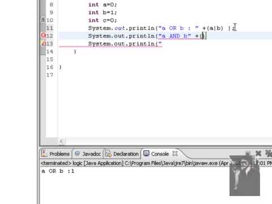Click the warning marker on line 10
The image size is (272, 204).
click(x=43, y=20)
